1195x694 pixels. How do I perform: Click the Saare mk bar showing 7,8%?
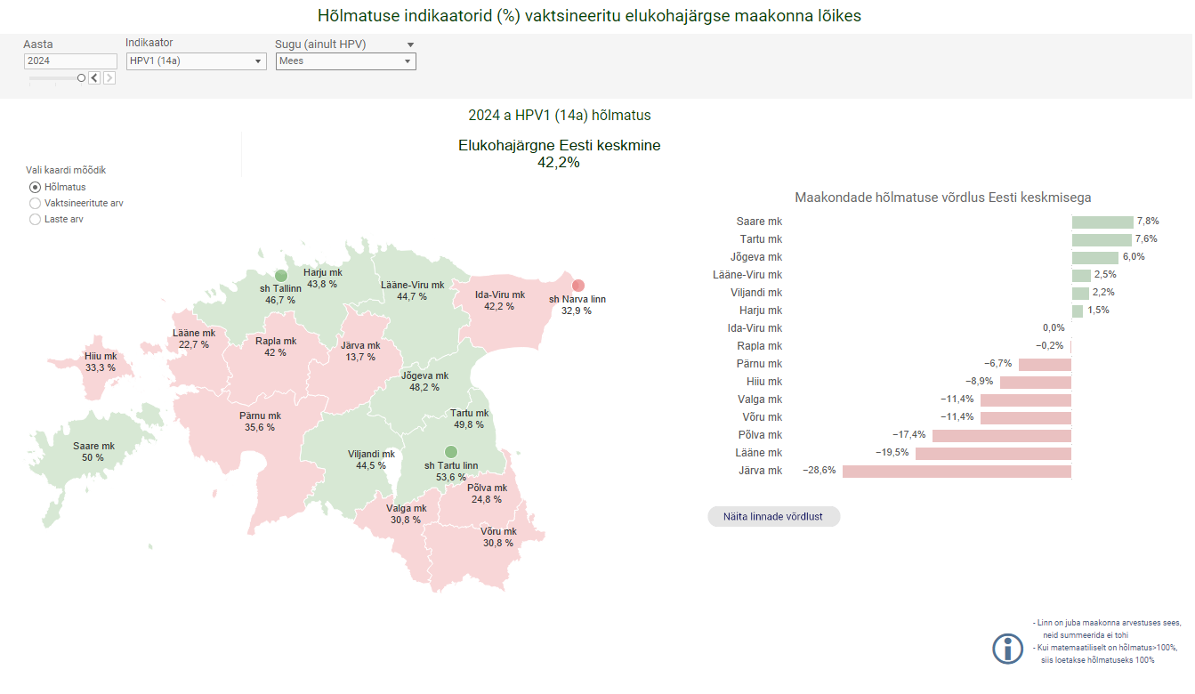[1102, 222]
